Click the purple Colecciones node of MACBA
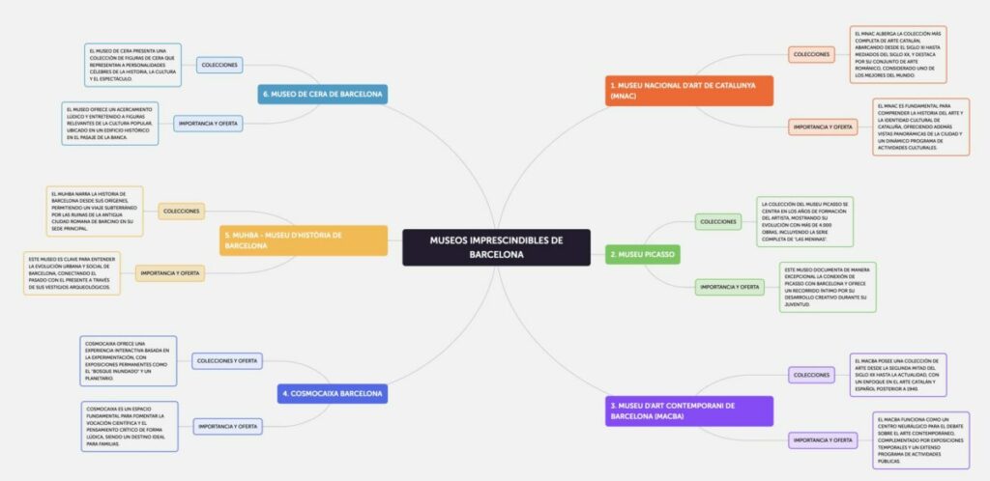 [x=810, y=375]
